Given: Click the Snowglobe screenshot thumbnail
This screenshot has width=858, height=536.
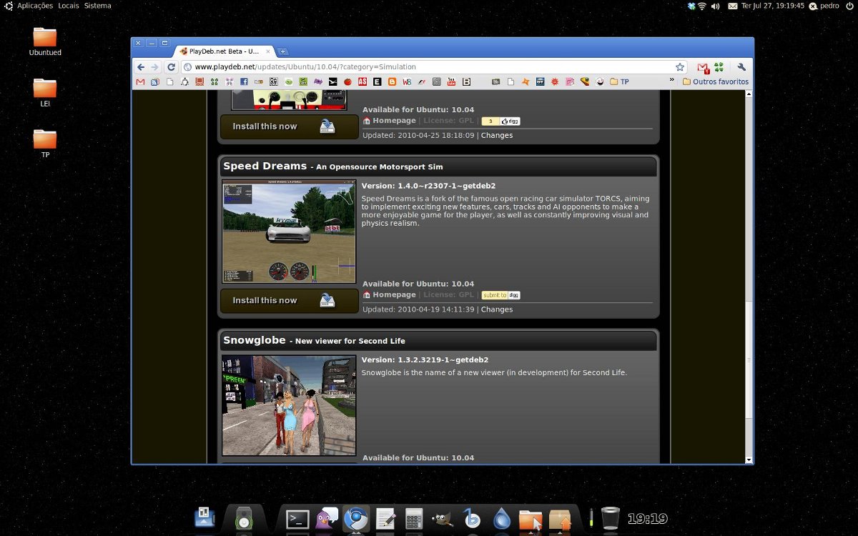Looking at the screenshot, I should click(289, 405).
